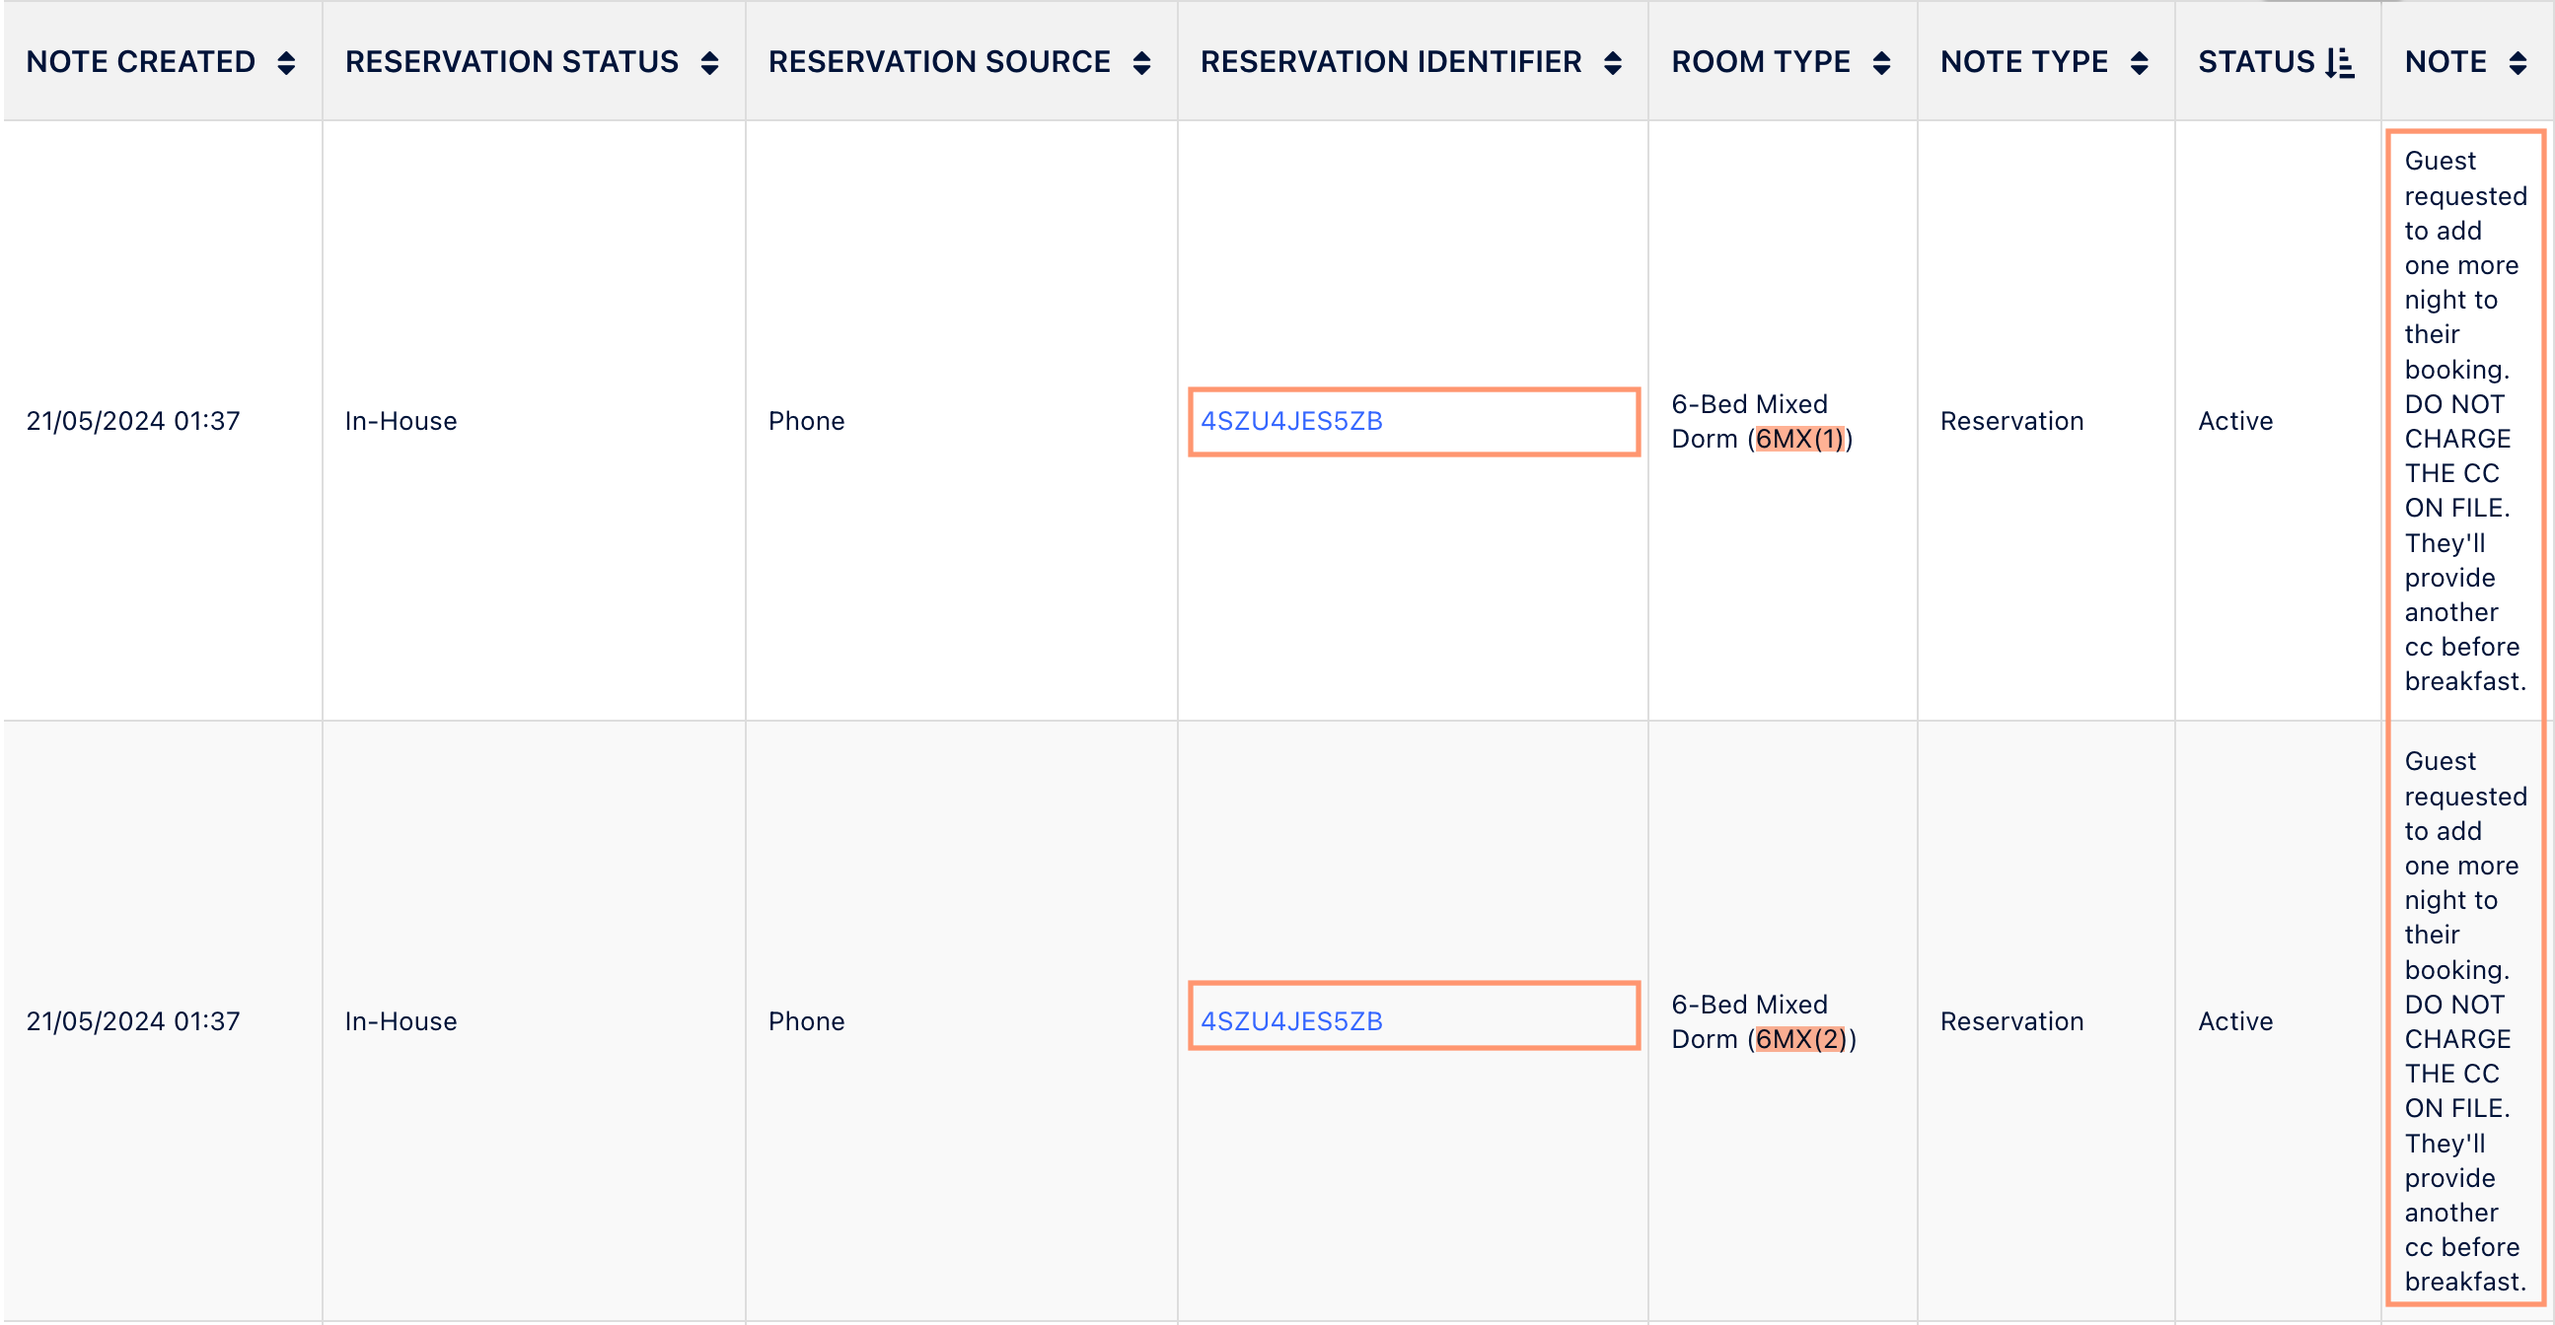2555x1325 pixels.
Task: Select the 6-Bed Mixed Dorm (6MX(1)) cell
Action: pos(1762,421)
